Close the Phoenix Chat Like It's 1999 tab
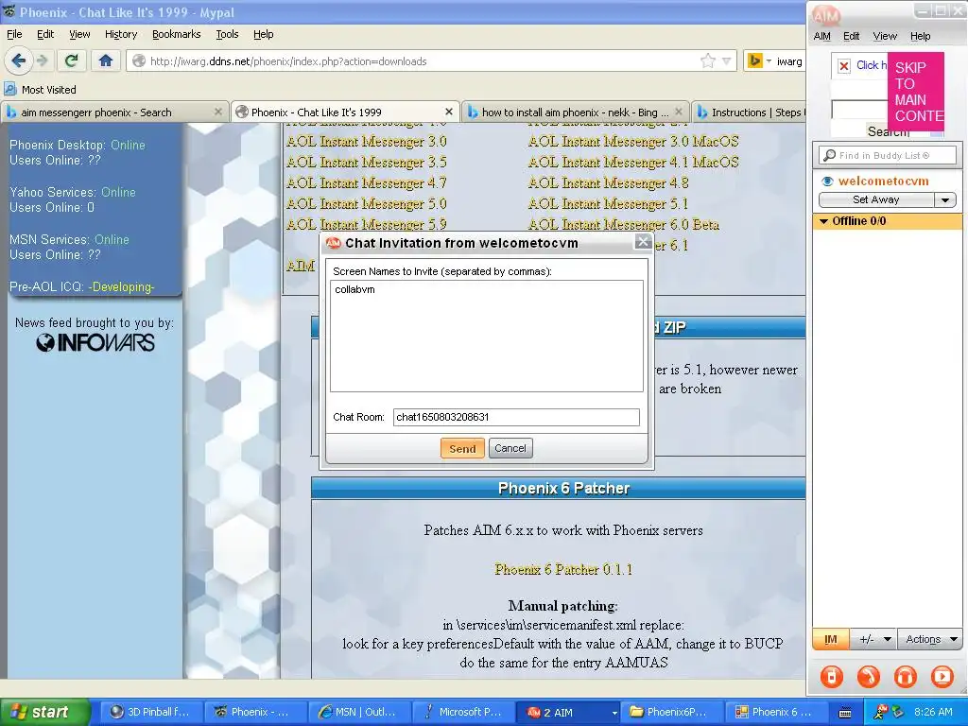Screen dimensions: 968x726 coord(449,112)
